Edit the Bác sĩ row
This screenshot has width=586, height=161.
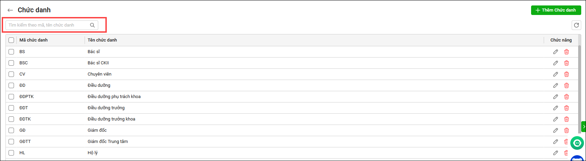(x=556, y=52)
